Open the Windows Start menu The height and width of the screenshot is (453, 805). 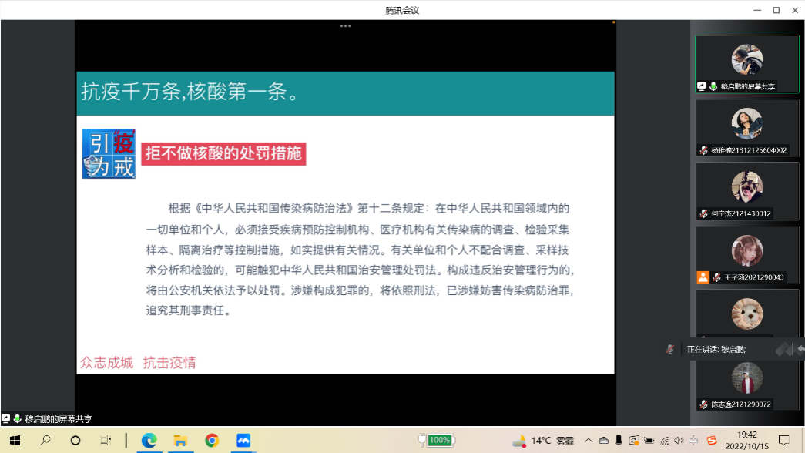click(x=14, y=441)
